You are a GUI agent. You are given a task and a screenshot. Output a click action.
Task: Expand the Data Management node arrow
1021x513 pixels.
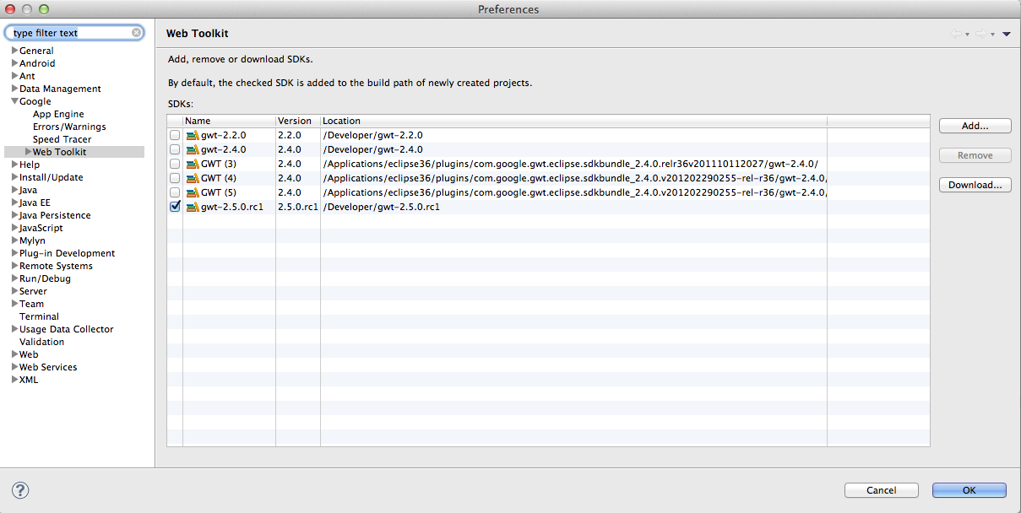pos(14,89)
